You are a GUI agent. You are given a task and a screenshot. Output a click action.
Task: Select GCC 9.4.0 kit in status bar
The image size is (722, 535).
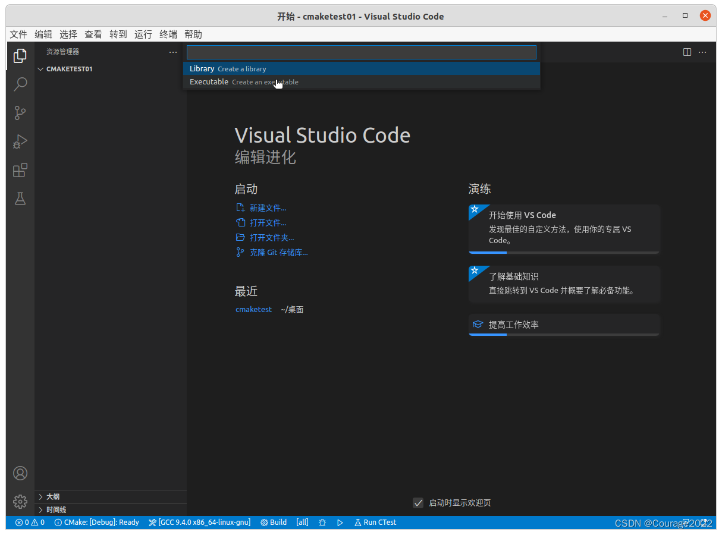[x=199, y=523]
